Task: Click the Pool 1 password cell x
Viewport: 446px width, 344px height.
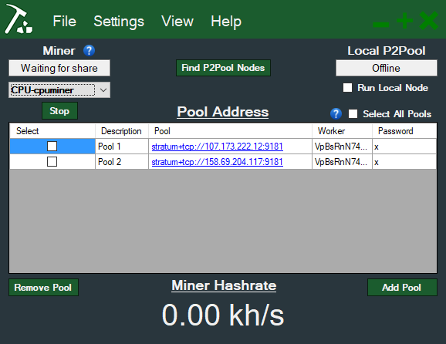Action: point(404,147)
